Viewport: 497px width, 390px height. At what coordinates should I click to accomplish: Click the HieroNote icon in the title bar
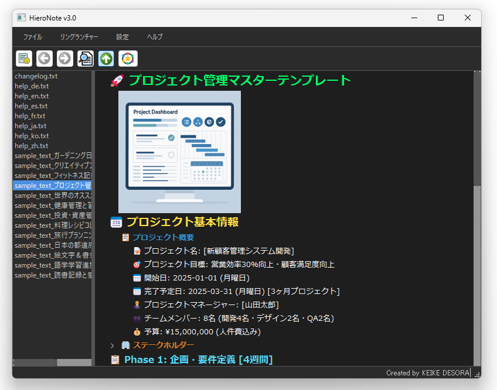[22, 18]
